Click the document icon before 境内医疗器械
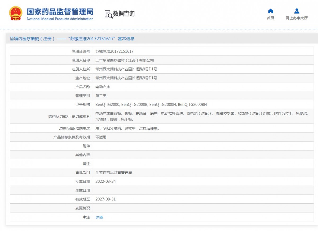This screenshot has width=318, height=231. point(12,38)
